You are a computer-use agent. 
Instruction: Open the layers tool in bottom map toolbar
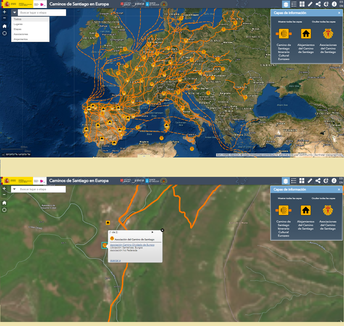pyautogui.click(x=286, y=181)
